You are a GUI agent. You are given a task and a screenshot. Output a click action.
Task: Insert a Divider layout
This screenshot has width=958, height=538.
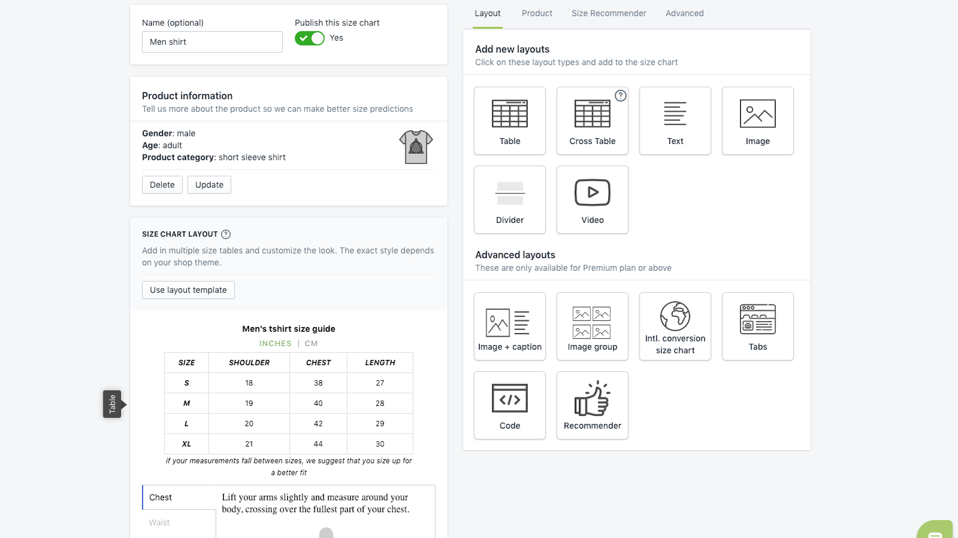point(510,200)
